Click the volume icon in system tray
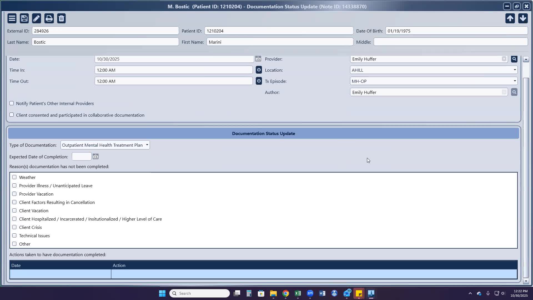The height and width of the screenshot is (300, 533). pyautogui.click(x=503, y=293)
